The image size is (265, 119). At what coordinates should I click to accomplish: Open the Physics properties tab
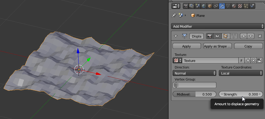pyautogui.click(x=252, y=6)
